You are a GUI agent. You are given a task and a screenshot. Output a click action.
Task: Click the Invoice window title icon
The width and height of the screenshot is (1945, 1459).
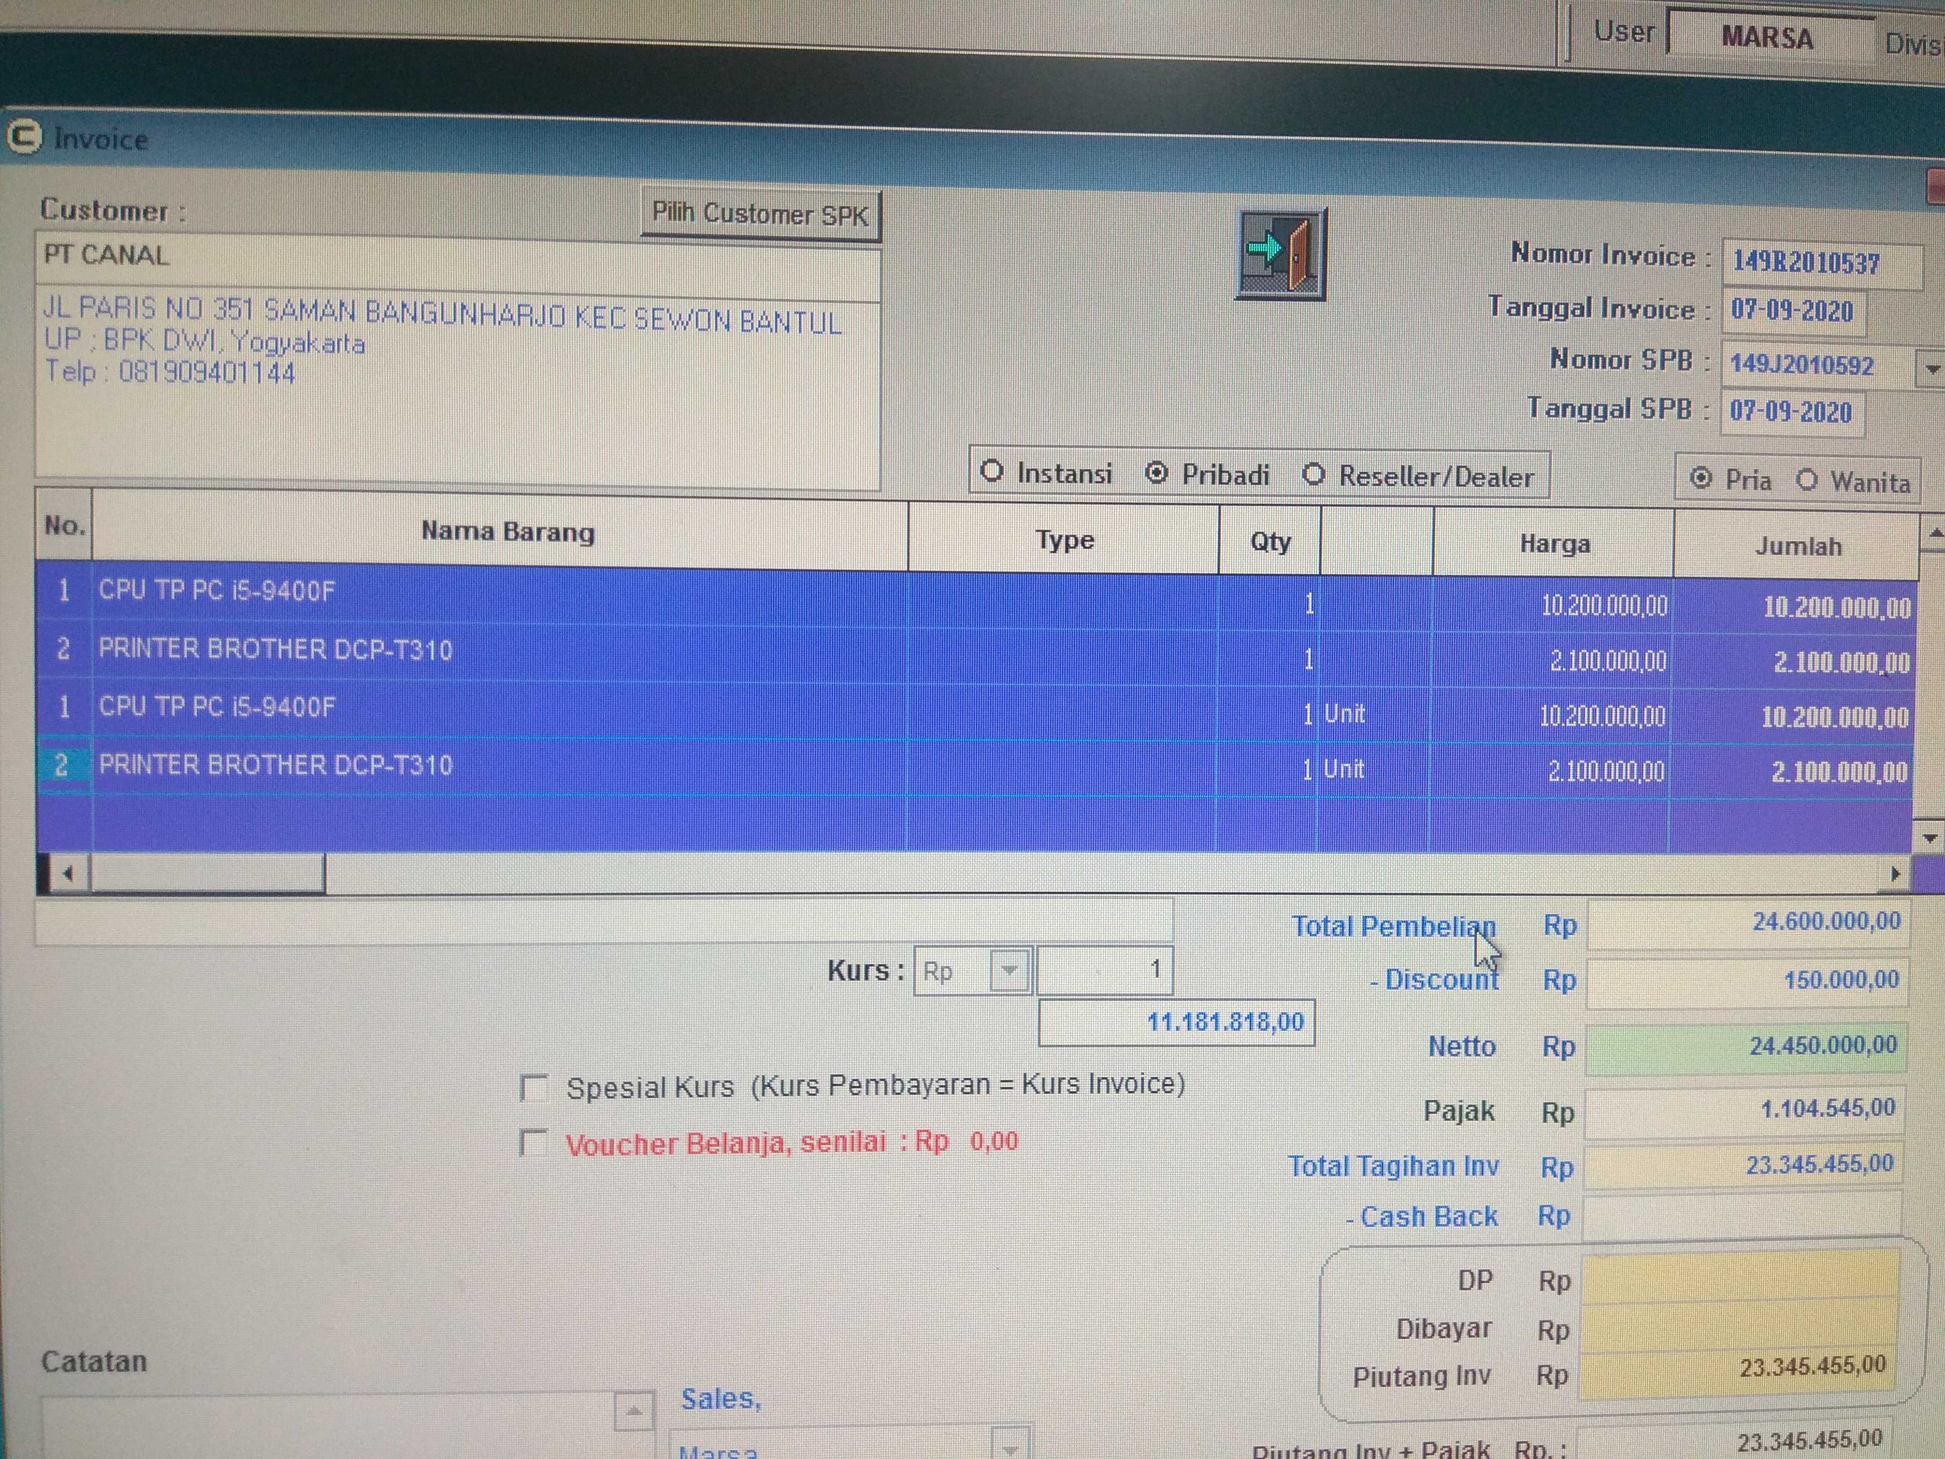tap(24, 137)
